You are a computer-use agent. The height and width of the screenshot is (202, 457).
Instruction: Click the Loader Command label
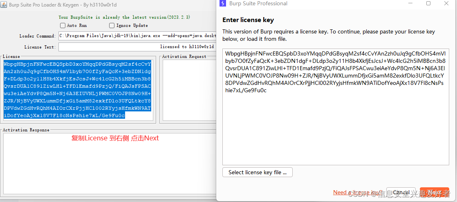(38, 36)
